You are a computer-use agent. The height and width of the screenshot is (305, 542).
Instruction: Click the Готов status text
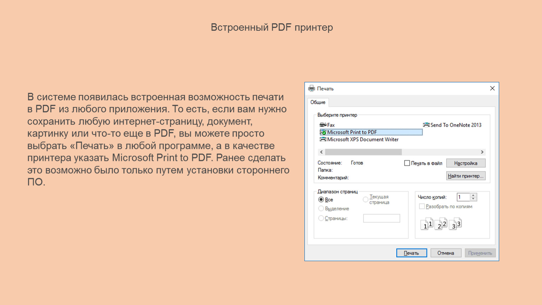pos(357,163)
